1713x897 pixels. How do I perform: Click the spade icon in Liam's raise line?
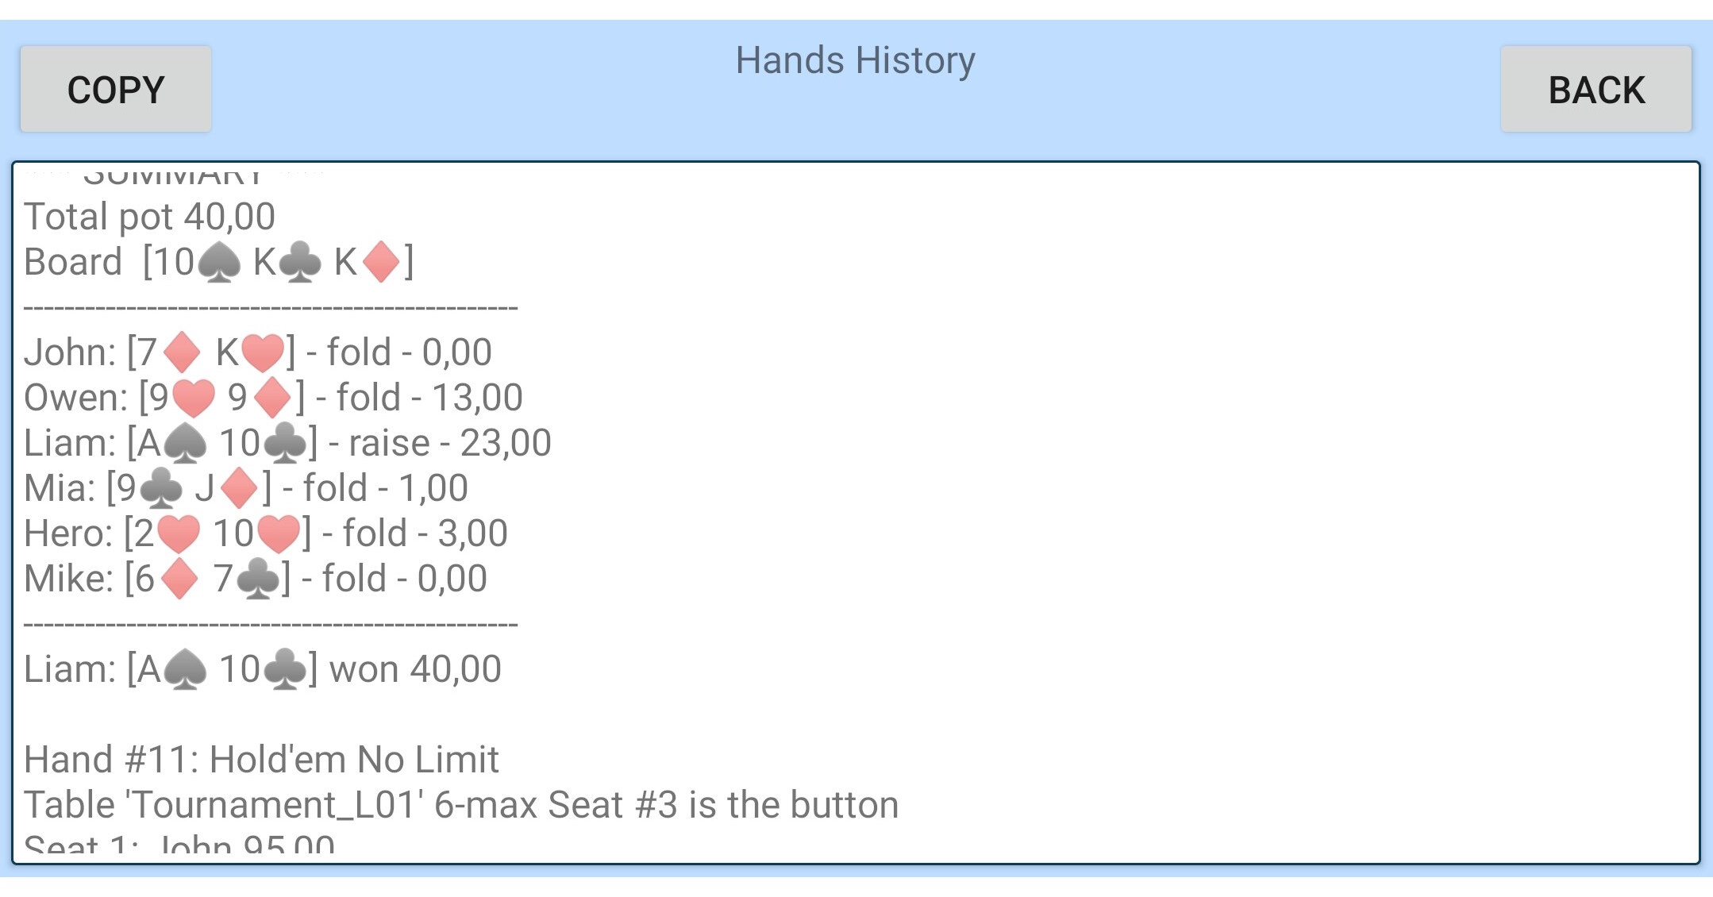(185, 444)
